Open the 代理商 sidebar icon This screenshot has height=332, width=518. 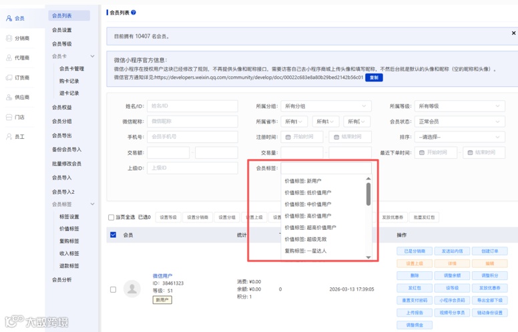9,57
